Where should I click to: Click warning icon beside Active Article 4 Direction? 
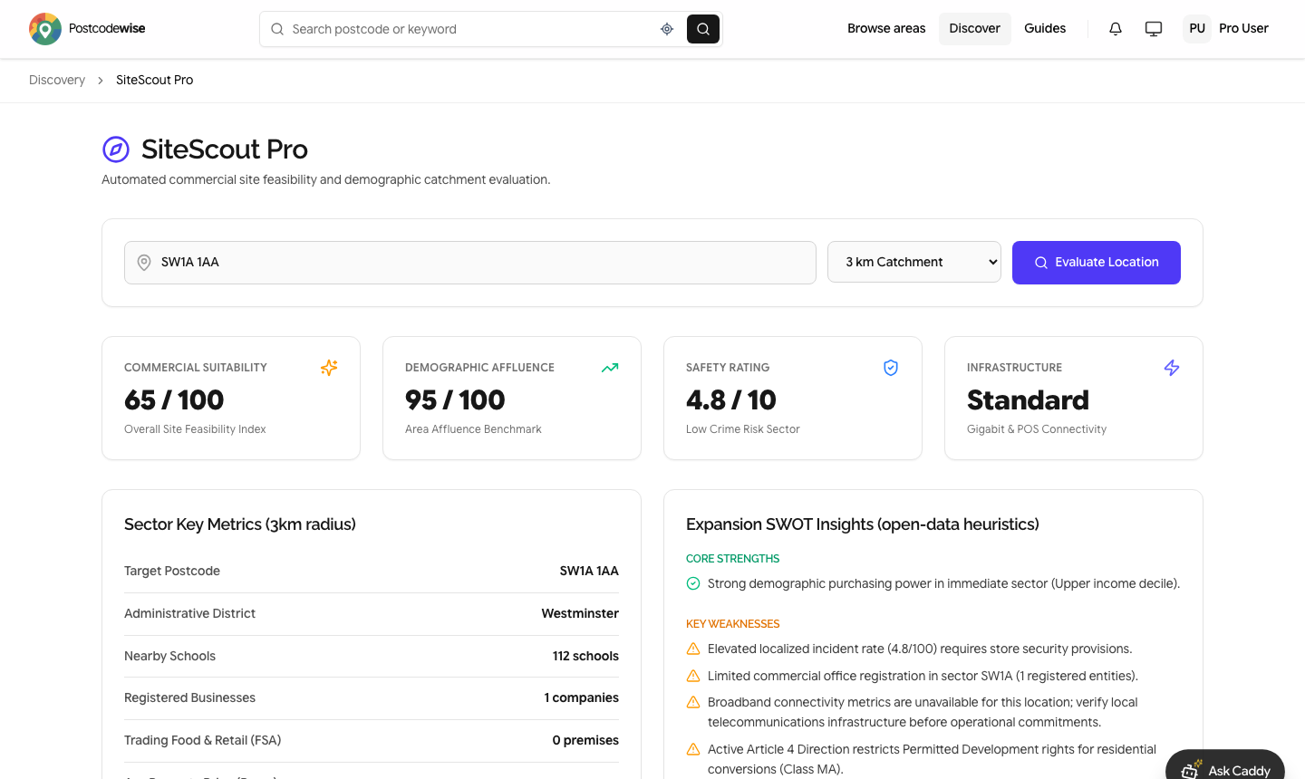[x=693, y=749]
